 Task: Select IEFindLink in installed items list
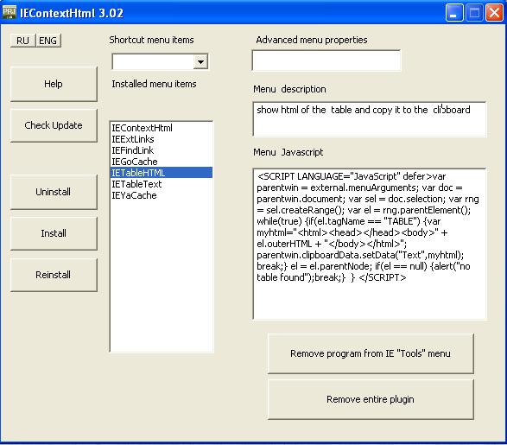tap(161, 150)
